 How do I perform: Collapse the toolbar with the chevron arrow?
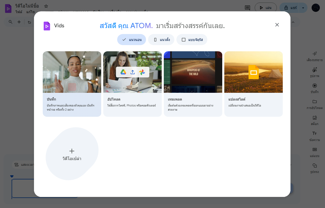293,22
